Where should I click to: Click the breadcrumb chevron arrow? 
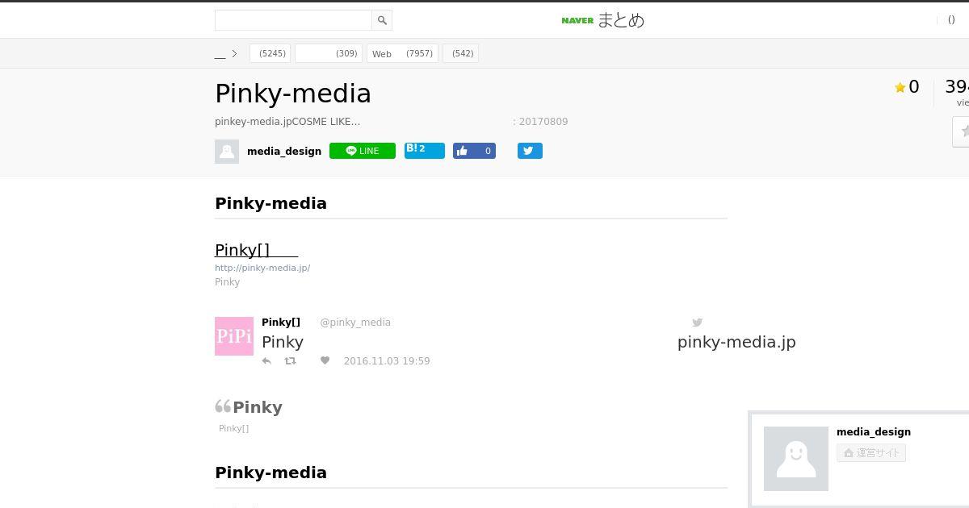point(234,54)
